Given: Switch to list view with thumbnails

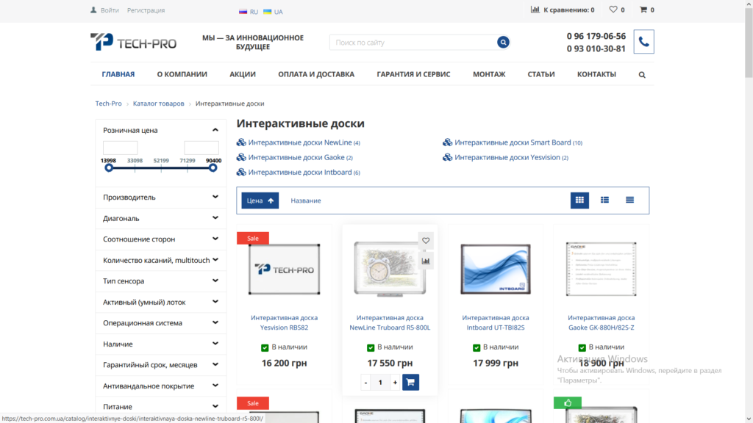Looking at the screenshot, I should 604,200.
